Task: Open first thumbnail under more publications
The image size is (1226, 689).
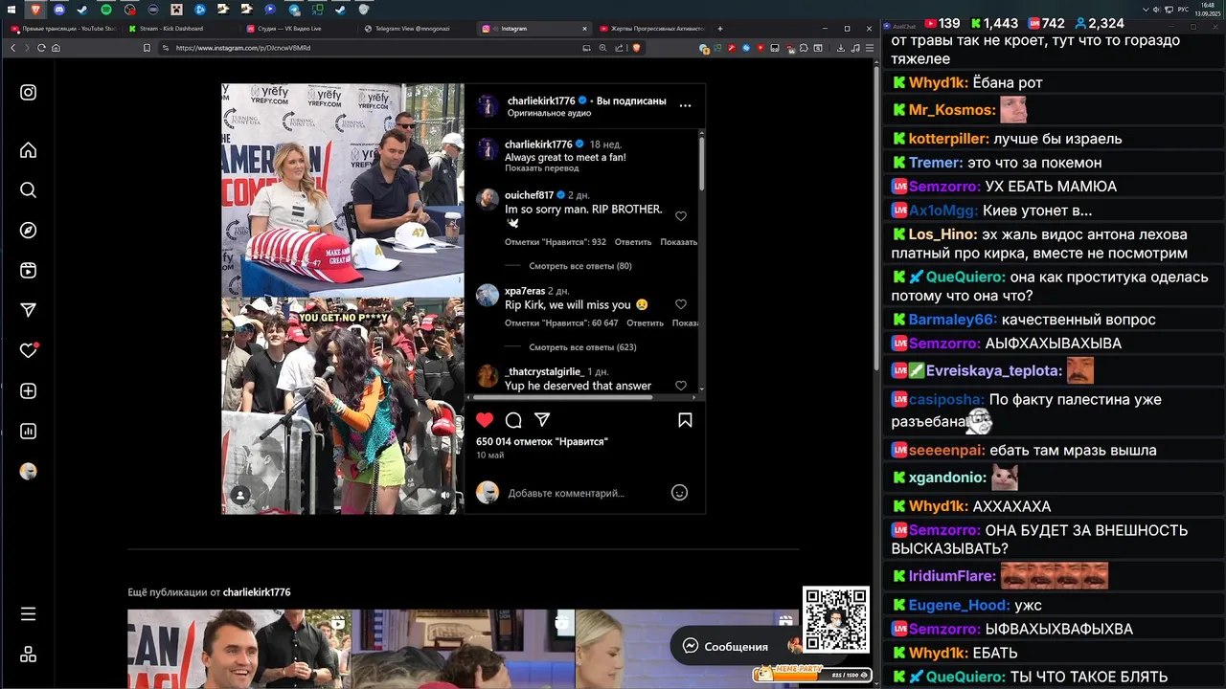Action: [239, 649]
